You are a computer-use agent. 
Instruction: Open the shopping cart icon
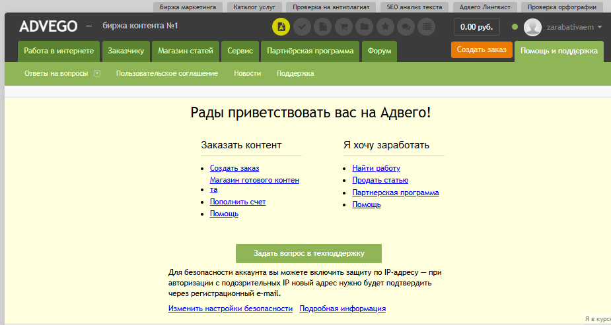[x=343, y=27]
